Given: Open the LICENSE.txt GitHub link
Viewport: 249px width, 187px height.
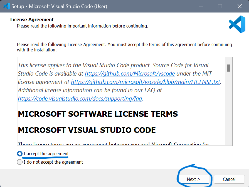Looking at the screenshot, I should [x=146, y=82].
